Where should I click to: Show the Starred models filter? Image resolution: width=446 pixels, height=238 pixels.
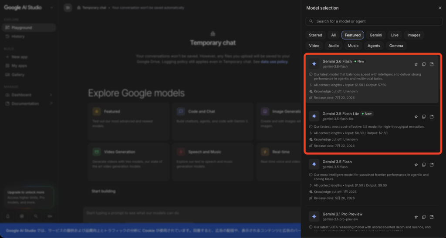coord(315,35)
